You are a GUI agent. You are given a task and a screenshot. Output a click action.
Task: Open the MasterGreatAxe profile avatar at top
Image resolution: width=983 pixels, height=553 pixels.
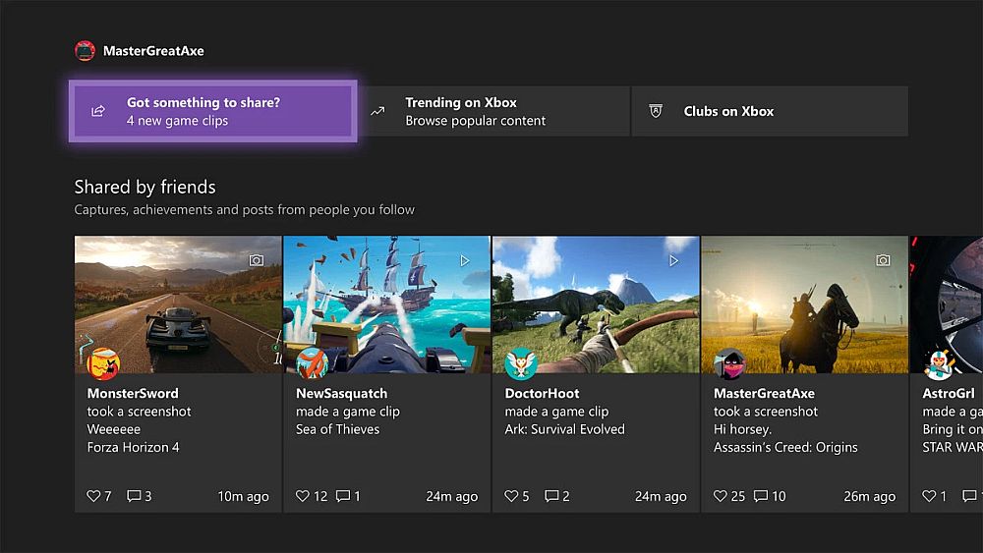click(x=86, y=51)
